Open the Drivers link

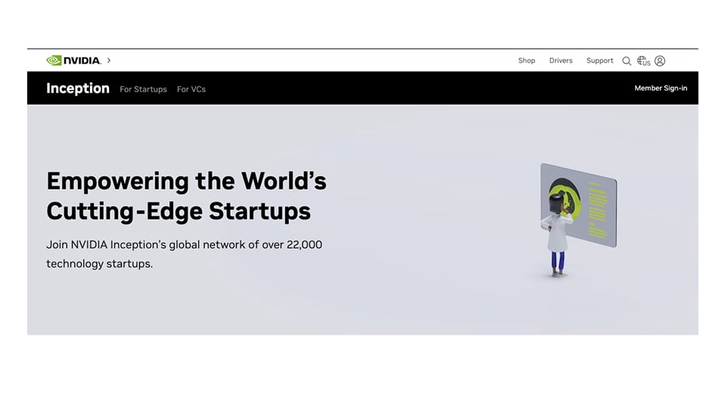click(x=560, y=60)
